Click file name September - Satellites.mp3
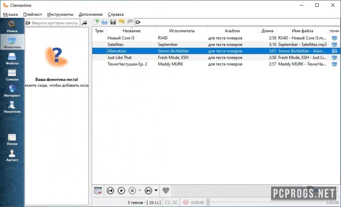Screen dimensions: 341x207 point(302,45)
